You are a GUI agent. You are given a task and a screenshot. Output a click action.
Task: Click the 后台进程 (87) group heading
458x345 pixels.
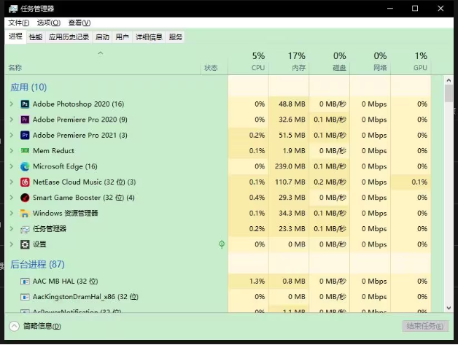[x=37, y=264]
